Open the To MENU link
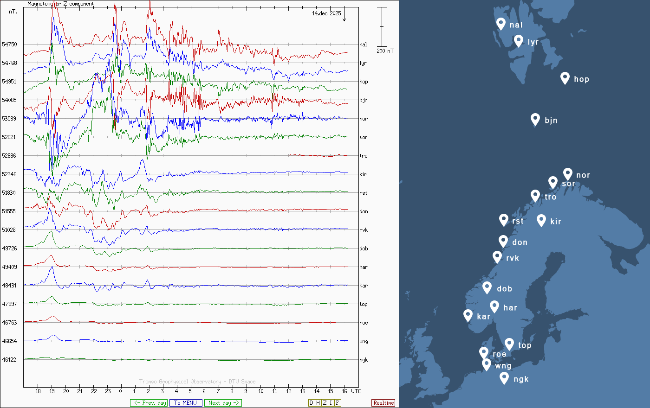 (186, 403)
